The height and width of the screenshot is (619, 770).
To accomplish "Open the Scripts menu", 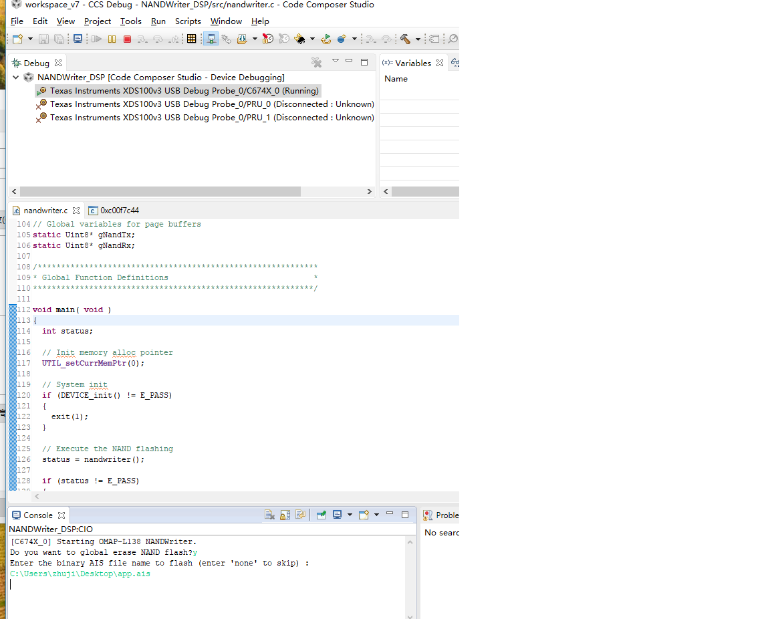I will pyautogui.click(x=188, y=21).
